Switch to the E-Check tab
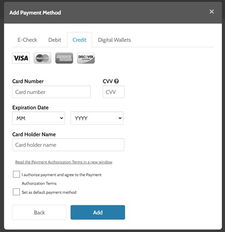The height and width of the screenshot is (232, 225). (x=27, y=40)
